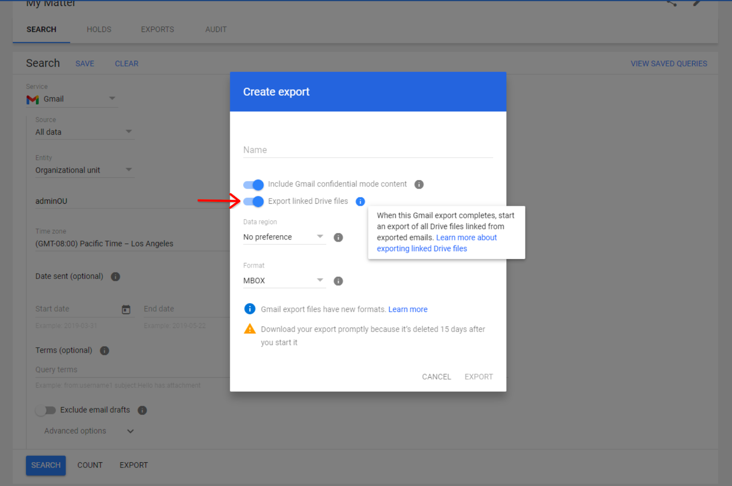
Task: Click info icon beside Data region dropdown
Action: pos(338,238)
